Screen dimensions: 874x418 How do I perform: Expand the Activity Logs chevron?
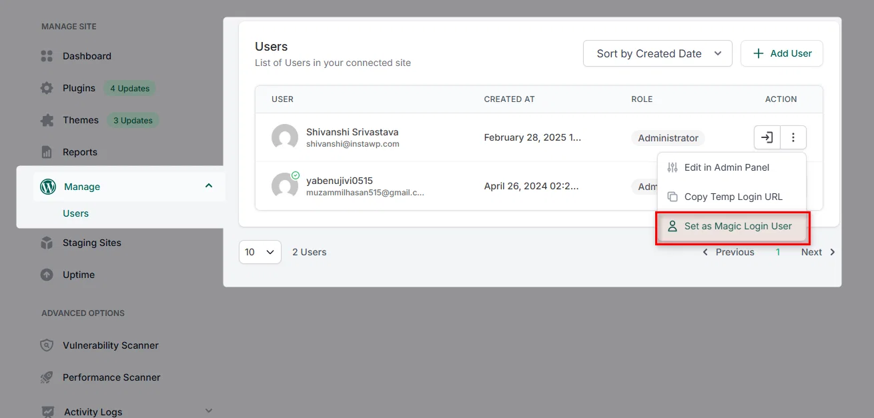point(209,411)
